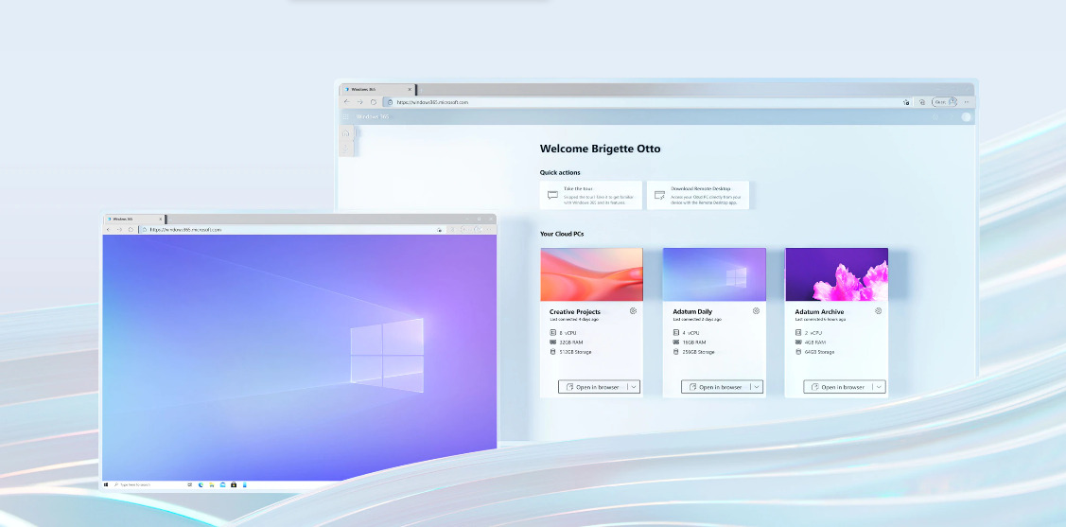The width and height of the screenshot is (1066, 527).
Task: Click the 64GB Storage line on Adatum Archive
Action: tap(814, 352)
